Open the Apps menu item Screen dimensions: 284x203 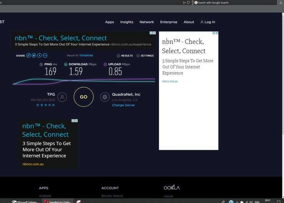pyautogui.click(x=109, y=22)
